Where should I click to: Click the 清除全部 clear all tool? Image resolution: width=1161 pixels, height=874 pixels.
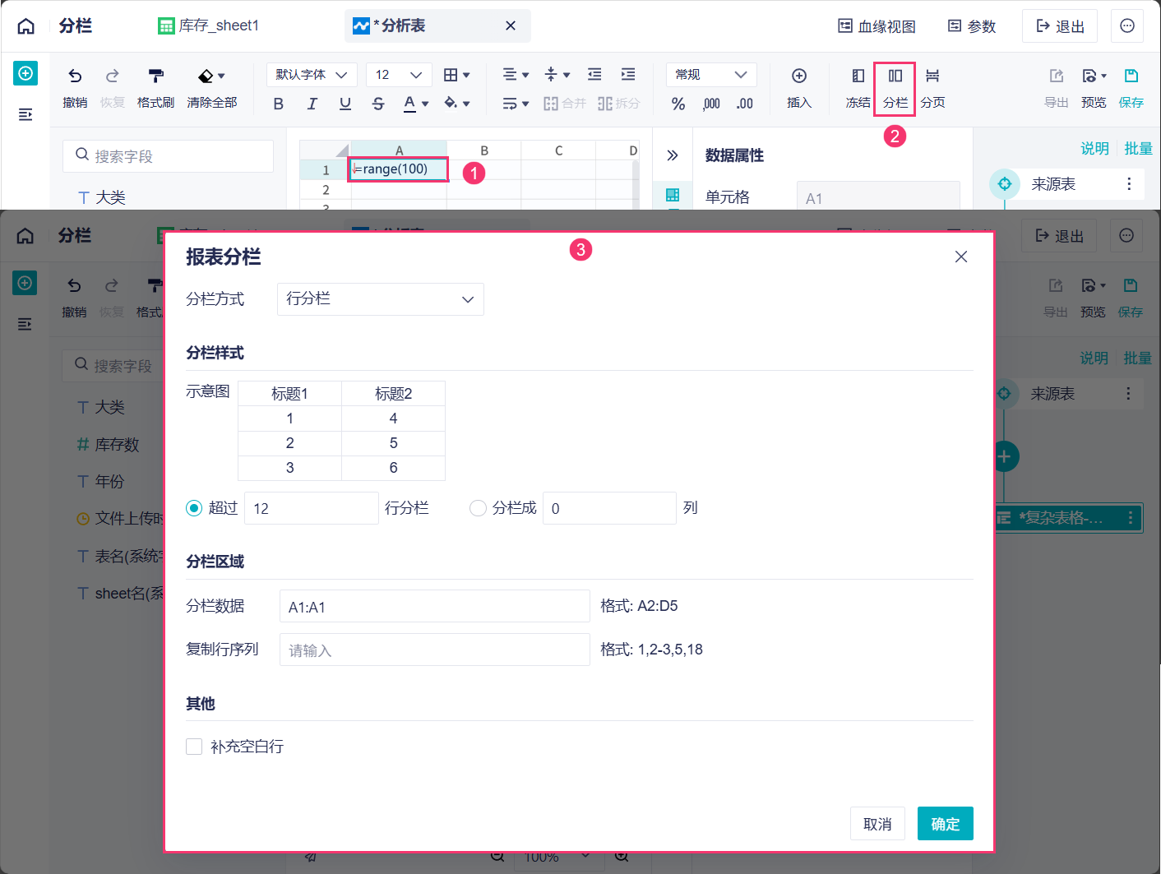[x=212, y=88]
